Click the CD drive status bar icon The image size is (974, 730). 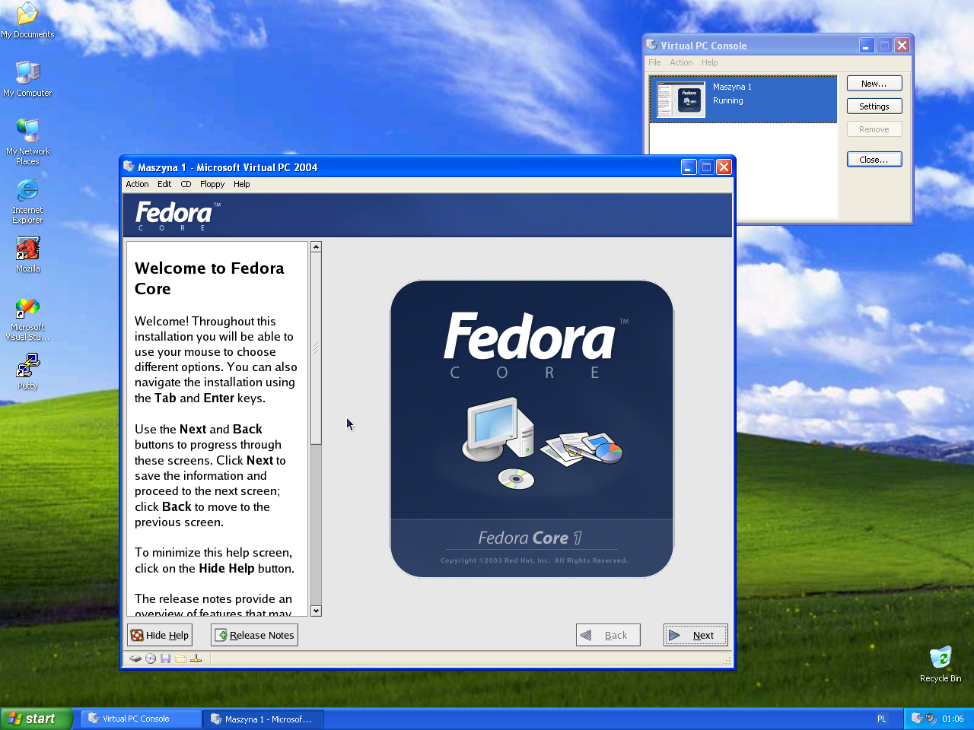tap(151, 659)
